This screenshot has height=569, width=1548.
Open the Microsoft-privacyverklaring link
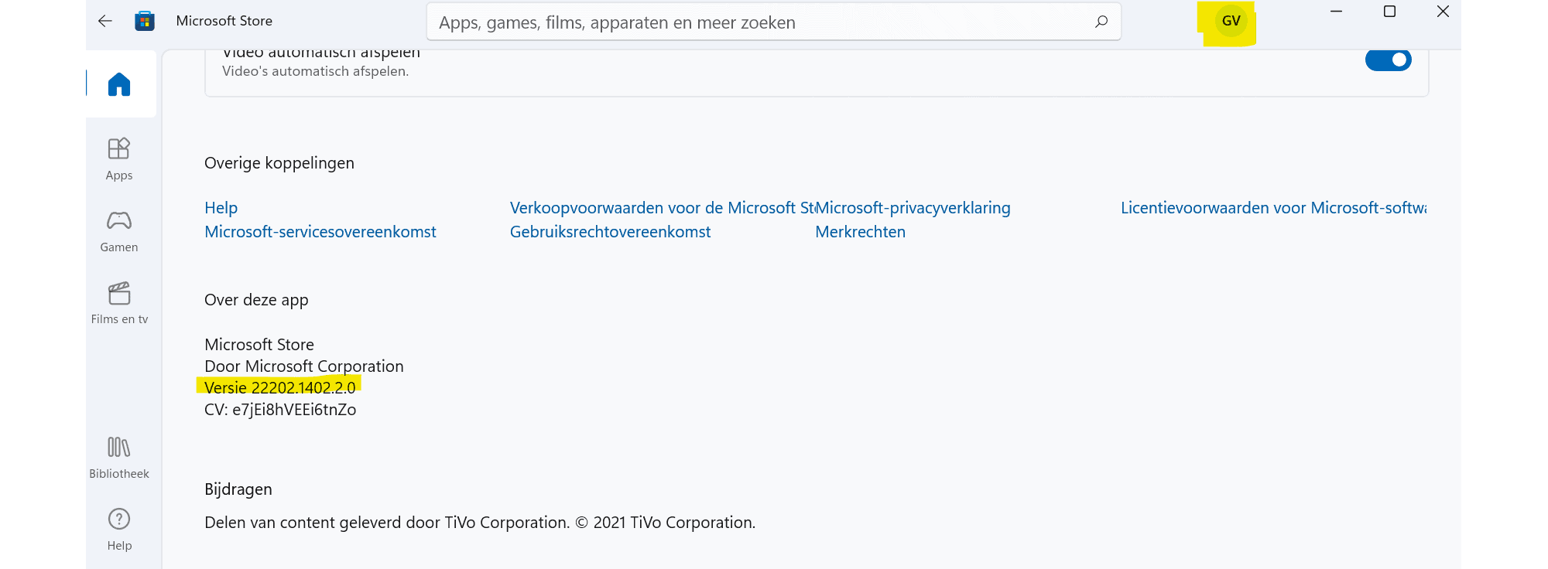913,208
